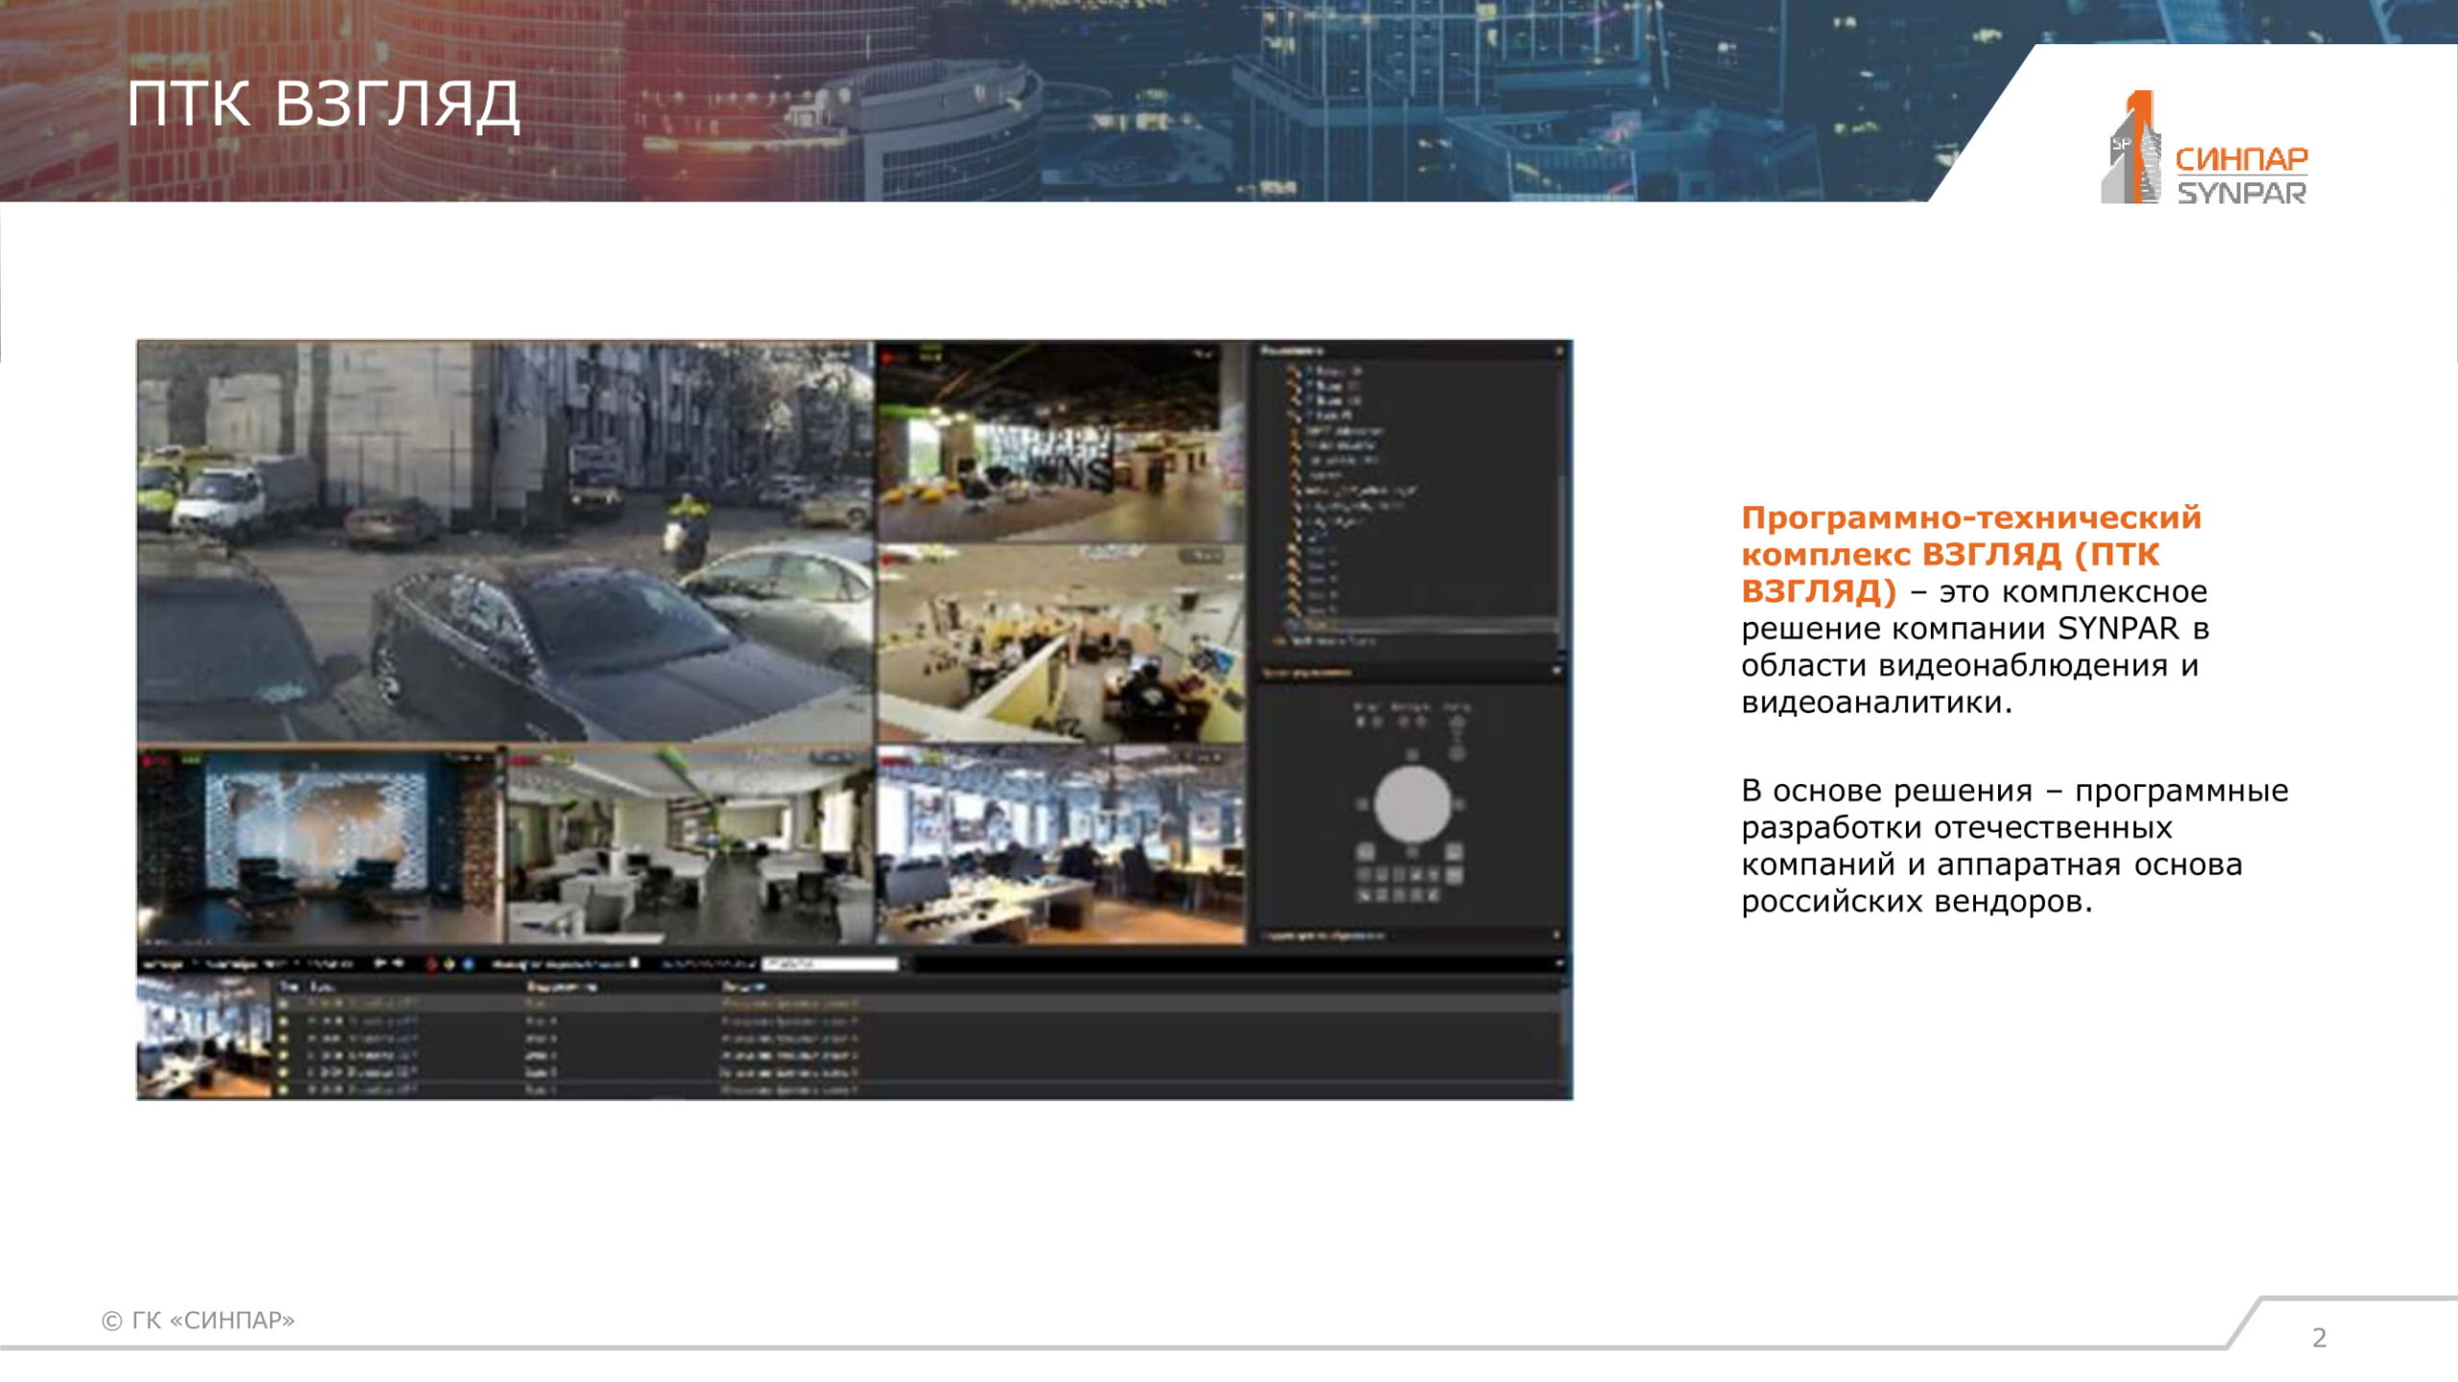Click the white search field in event toolbar

coord(830,964)
